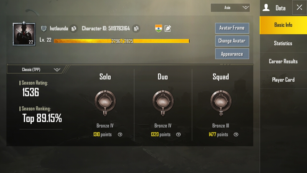
Task: Show help for Solo points
Action: 120,134
